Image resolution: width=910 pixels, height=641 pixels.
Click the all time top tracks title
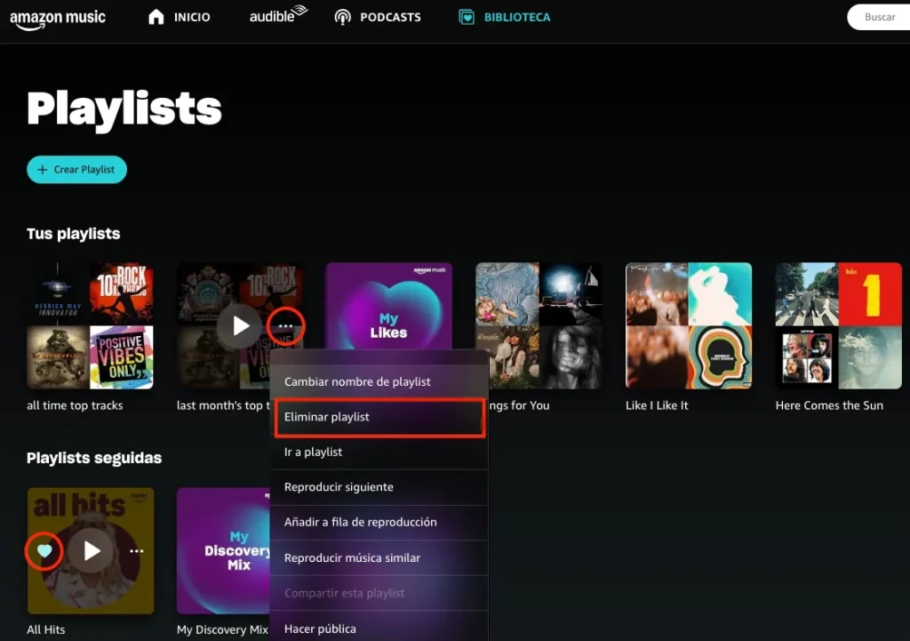[x=75, y=405]
